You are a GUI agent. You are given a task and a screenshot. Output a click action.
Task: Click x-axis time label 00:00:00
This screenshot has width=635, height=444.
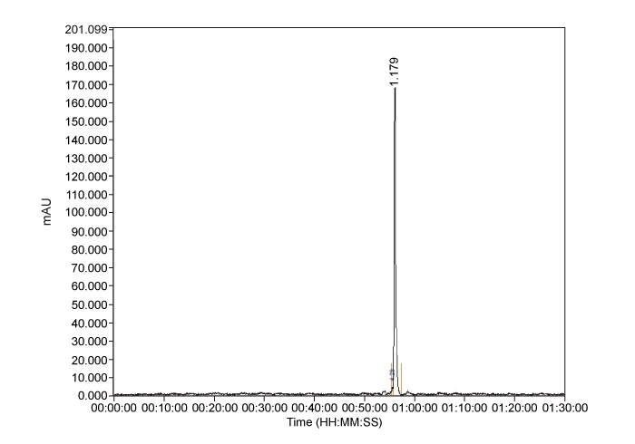(113, 408)
